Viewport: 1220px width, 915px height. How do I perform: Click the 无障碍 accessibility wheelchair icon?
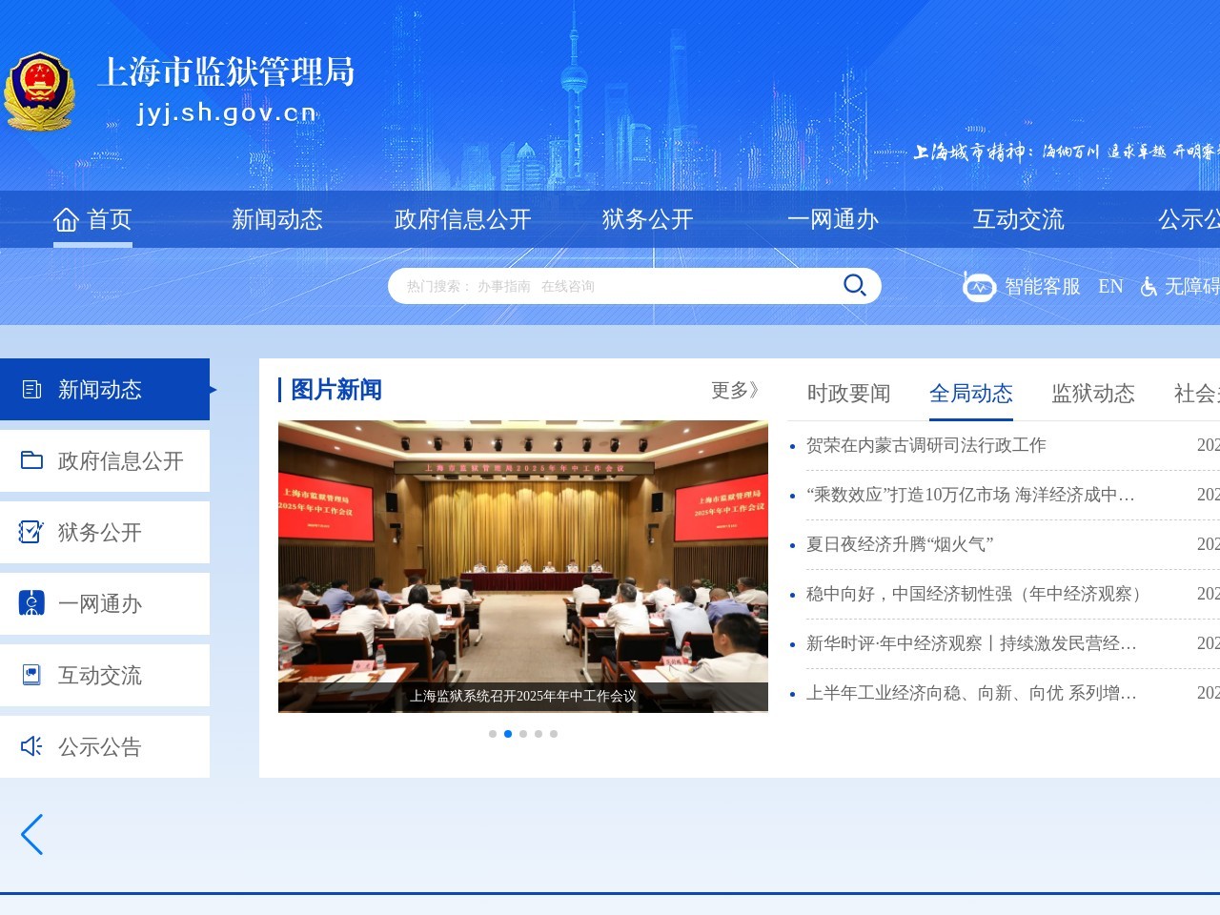1149,287
